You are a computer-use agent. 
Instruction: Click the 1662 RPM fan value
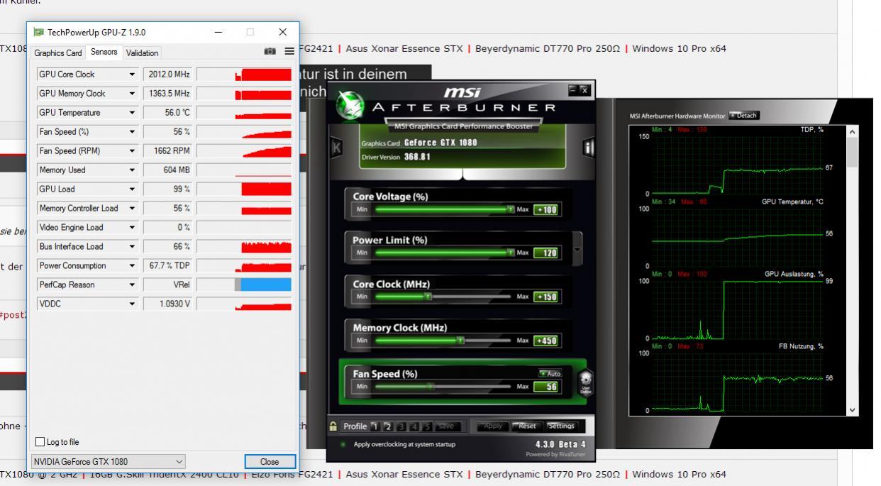(168, 151)
